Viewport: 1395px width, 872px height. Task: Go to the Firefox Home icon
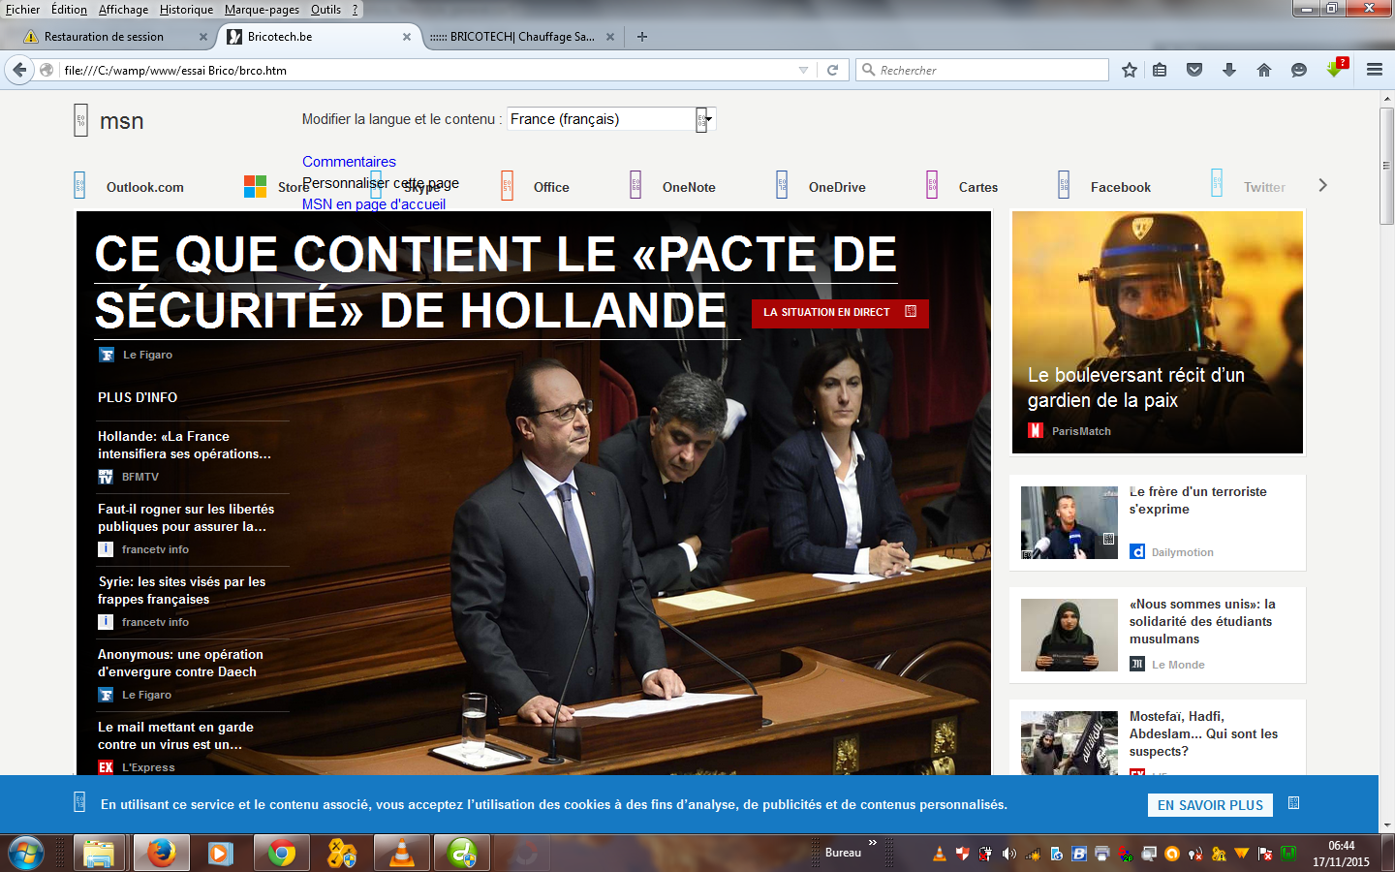1264,70
